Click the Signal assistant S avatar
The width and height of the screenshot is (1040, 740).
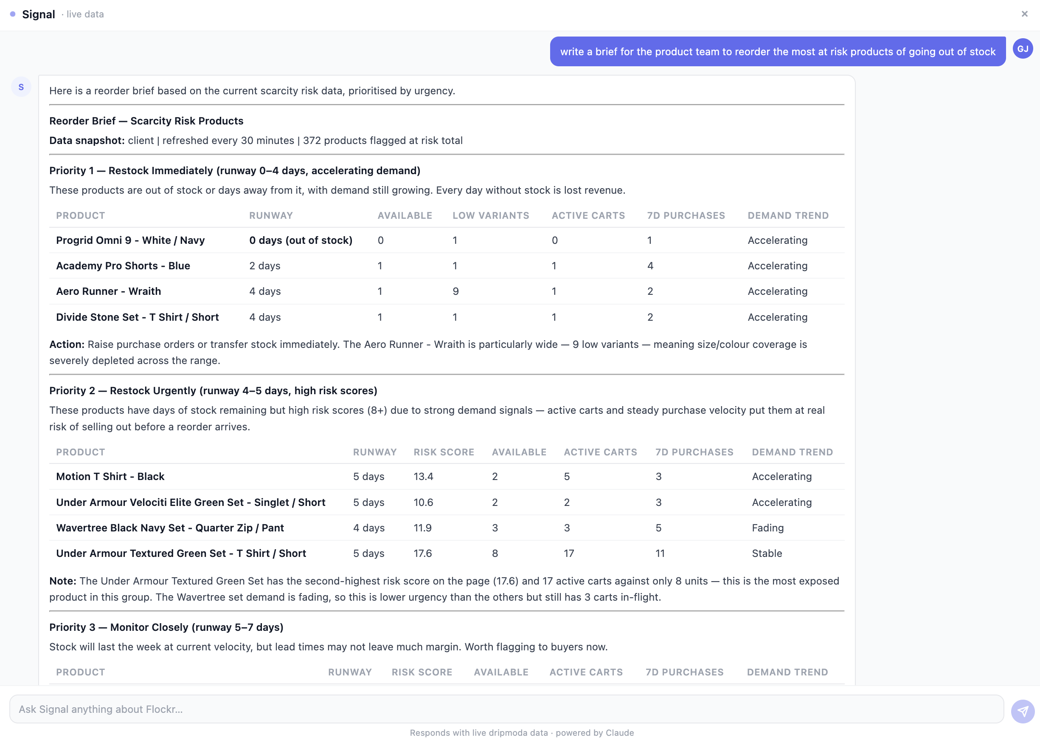point(21,87)
